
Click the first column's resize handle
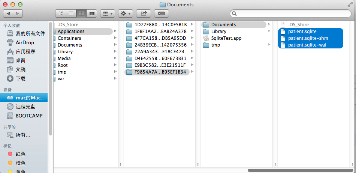[121, 164]
